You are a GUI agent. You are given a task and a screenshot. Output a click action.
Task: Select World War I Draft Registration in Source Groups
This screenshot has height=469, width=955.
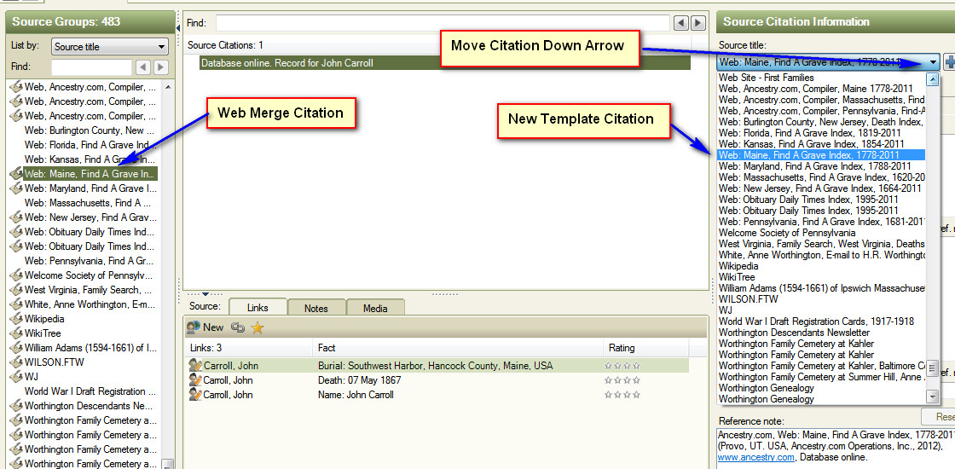(90, 391)
